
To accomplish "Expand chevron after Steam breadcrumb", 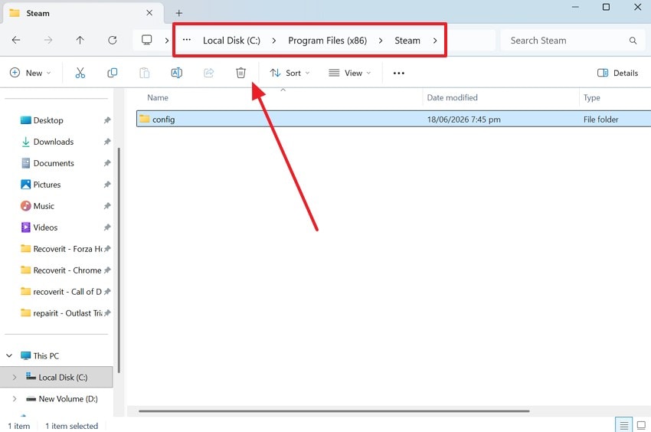I will point(435,41).
